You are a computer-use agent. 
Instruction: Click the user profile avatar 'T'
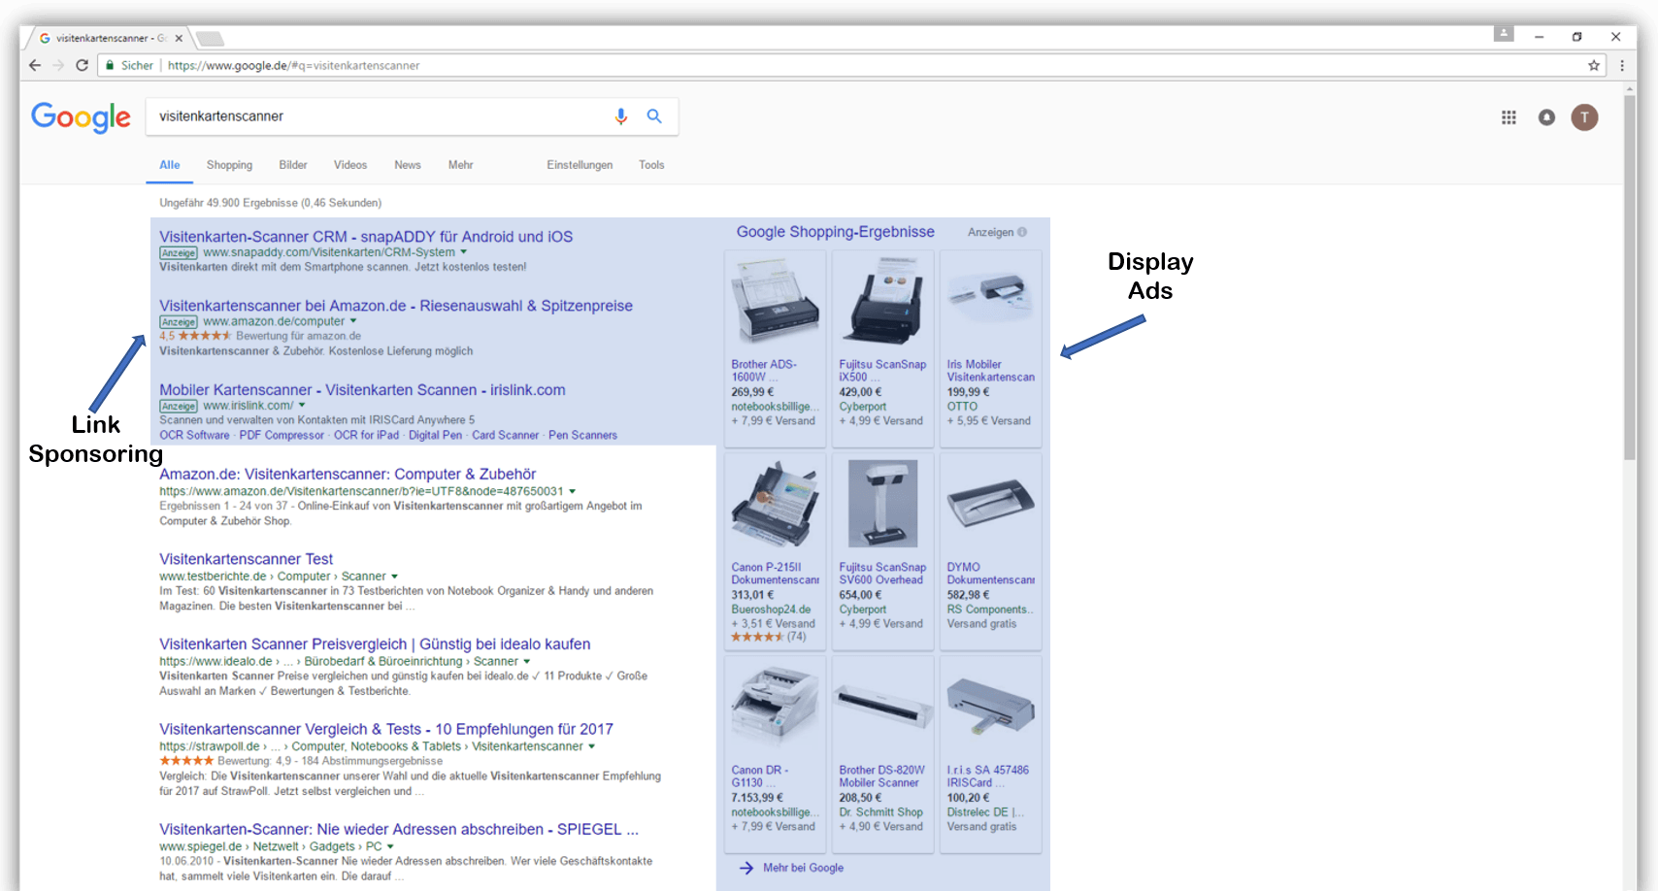tap(1584, 117)
